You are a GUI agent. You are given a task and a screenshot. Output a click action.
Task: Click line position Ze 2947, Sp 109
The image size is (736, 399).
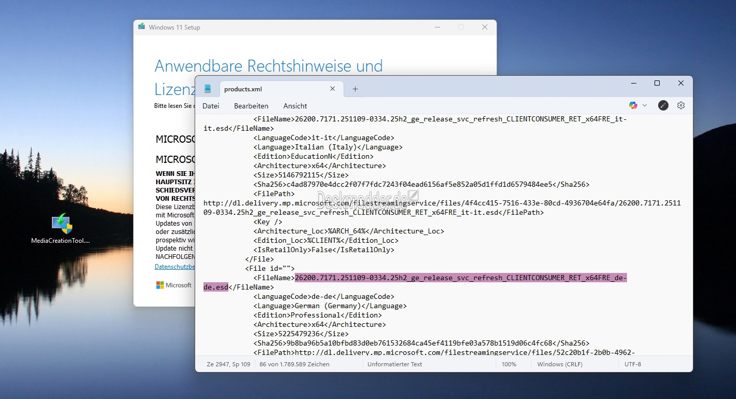[x=228, y=364]
